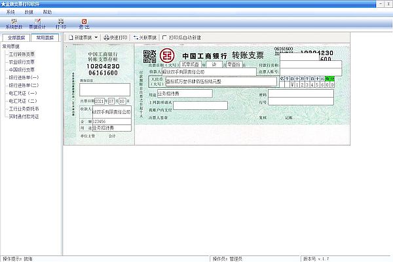Click the uppercase month field 柒
The width and height of the screenshot is (393, 262).
coord(214,65)
